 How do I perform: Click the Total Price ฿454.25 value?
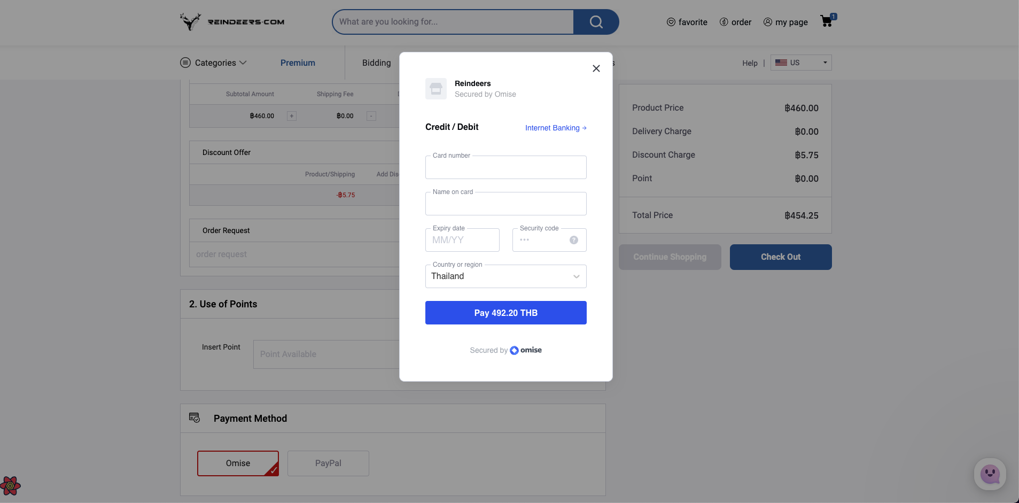pyautogui.click(x=802, y=215)
